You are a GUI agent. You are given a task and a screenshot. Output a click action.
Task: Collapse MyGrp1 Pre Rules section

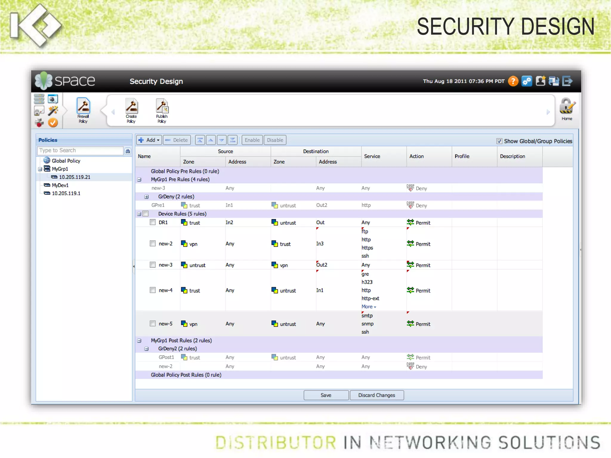[x=139, y=180]
